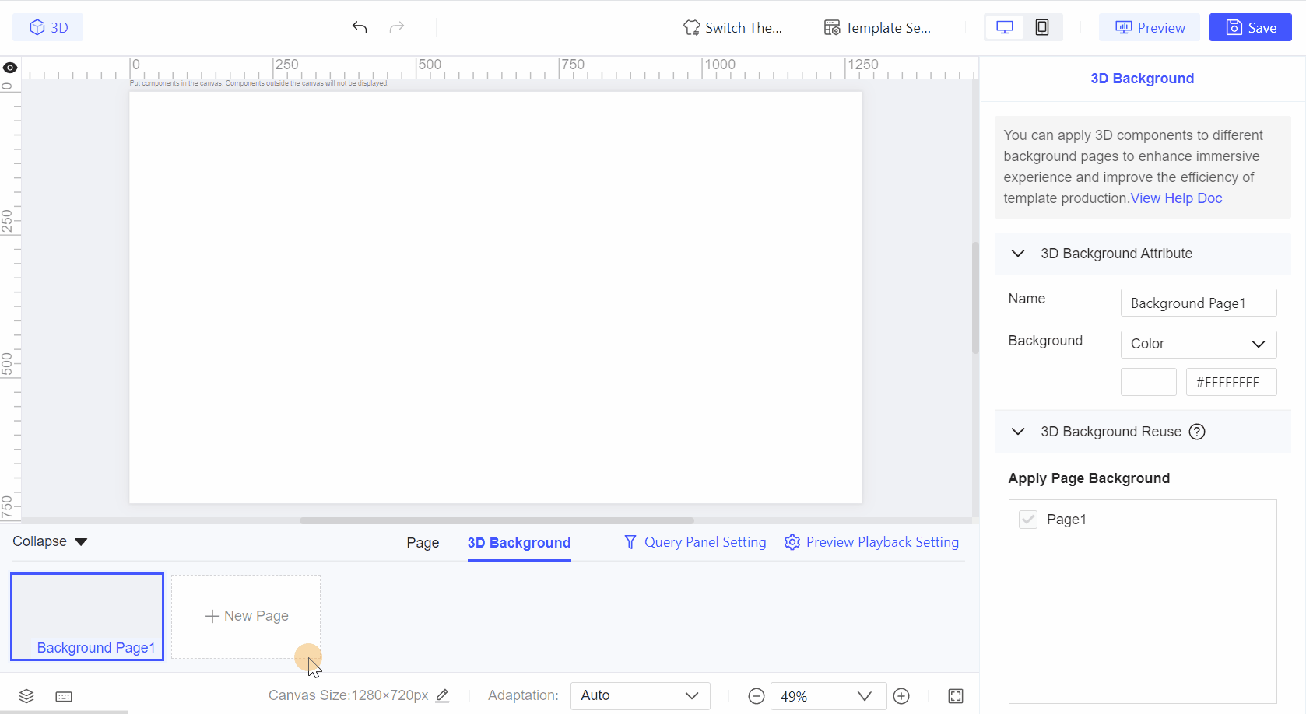Image resolution: width=1306 pixels, height=714 pixels.
Task: Select the layers panel icon bottom-left
Action: coord(26,696)
